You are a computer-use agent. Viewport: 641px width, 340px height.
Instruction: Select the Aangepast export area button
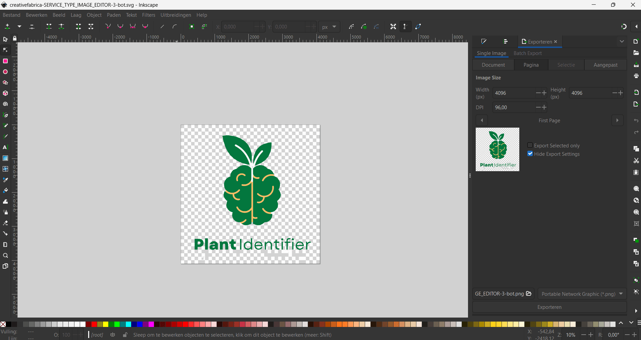tap(605, 65)
